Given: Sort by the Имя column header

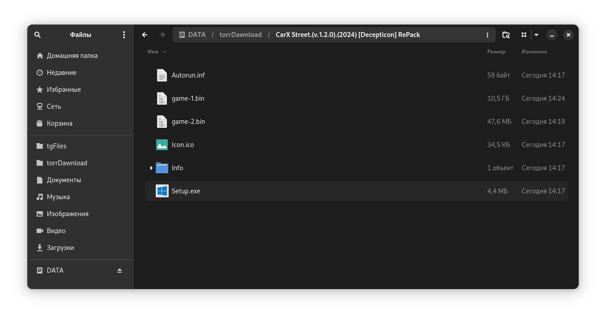Looking at the screenshot, I should click(153, 52).
